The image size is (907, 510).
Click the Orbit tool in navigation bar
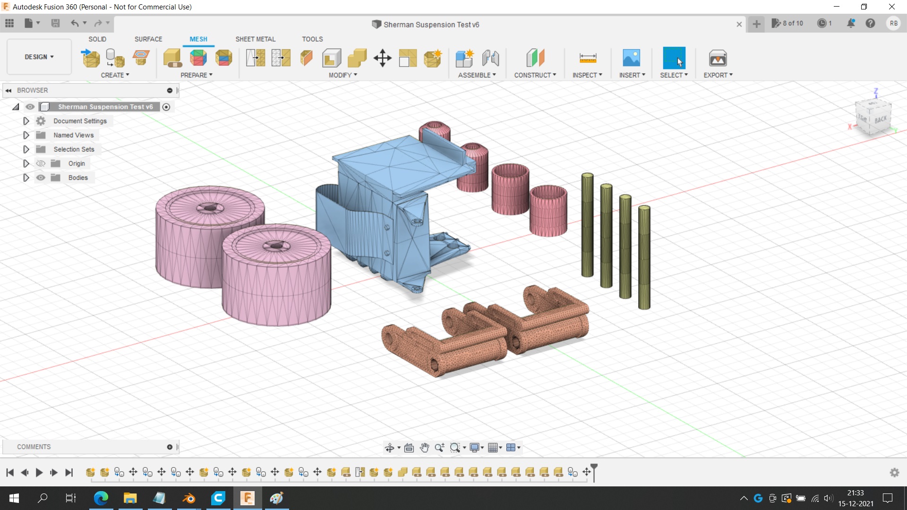tap(389, 448)
